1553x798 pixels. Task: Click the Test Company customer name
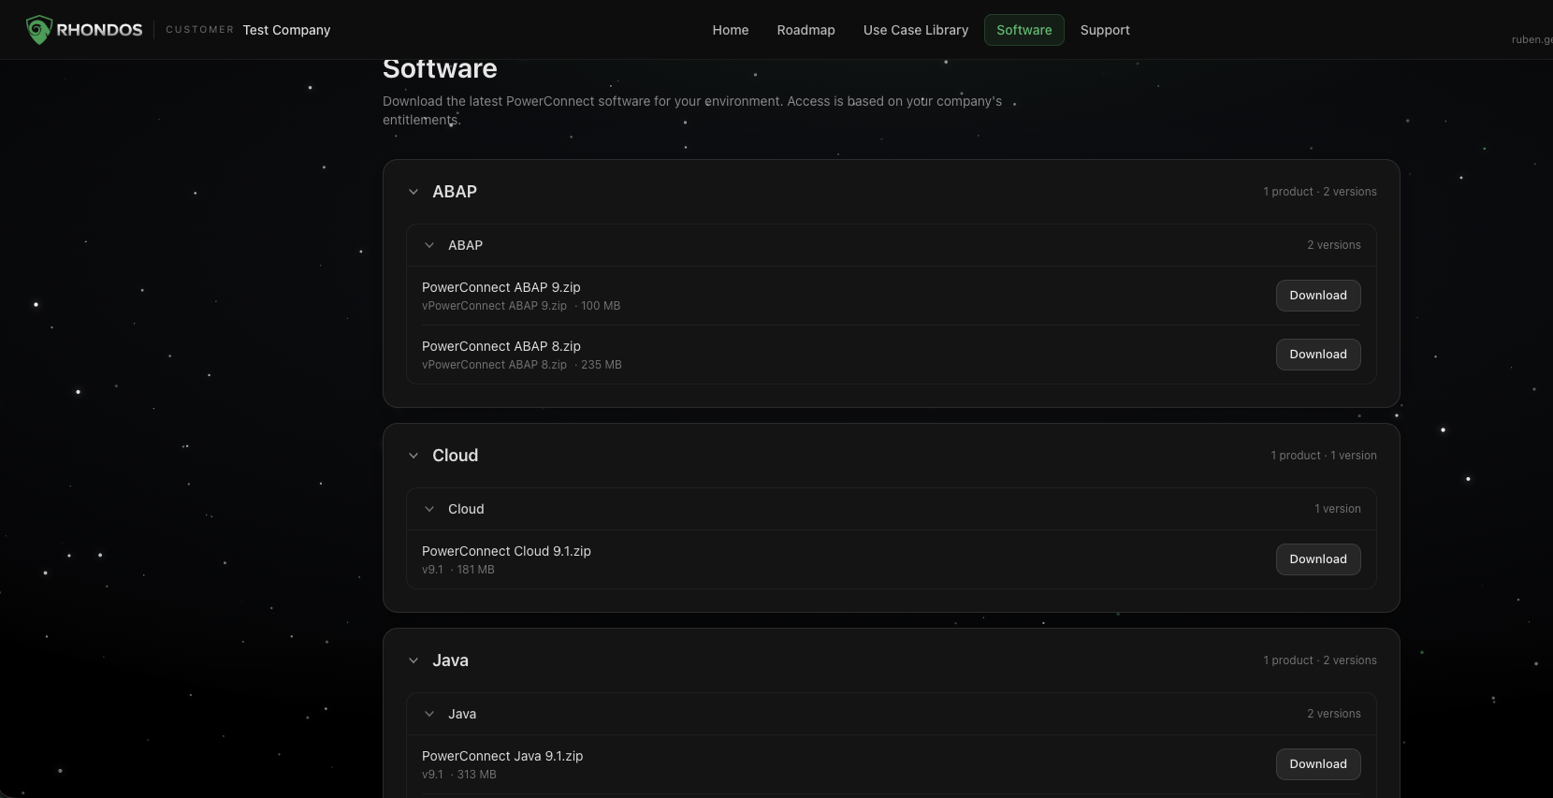[286, 30]
